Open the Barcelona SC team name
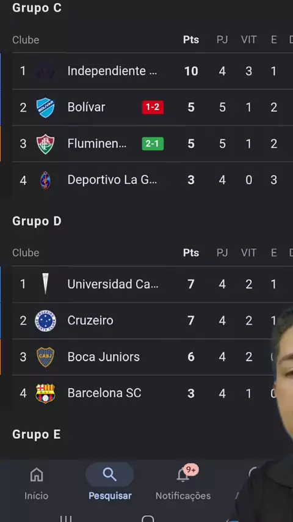Viewport: 293px width, 522px height. coord(104,393)
